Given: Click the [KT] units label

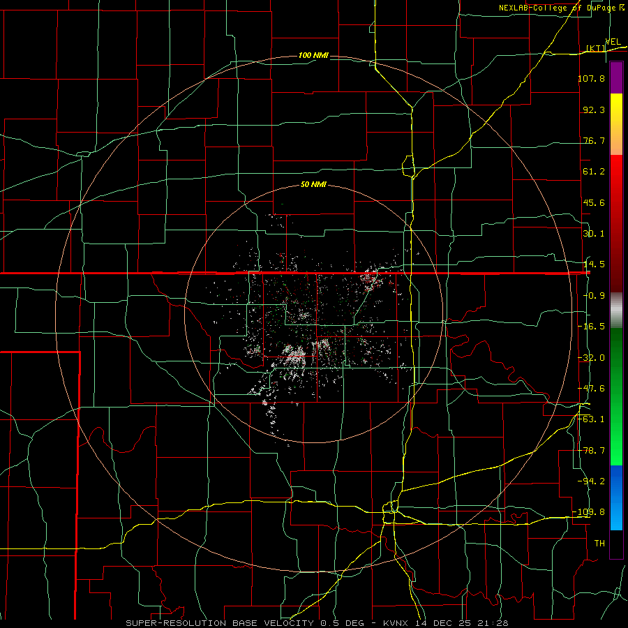Looking at the screenshot, I should click(596, 48).
